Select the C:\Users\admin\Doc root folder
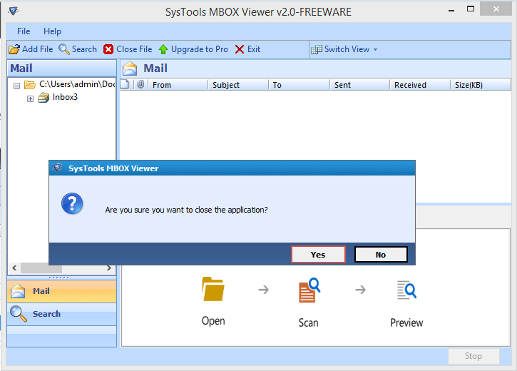The height and width of the screenshot is (371, 517). 77,84
